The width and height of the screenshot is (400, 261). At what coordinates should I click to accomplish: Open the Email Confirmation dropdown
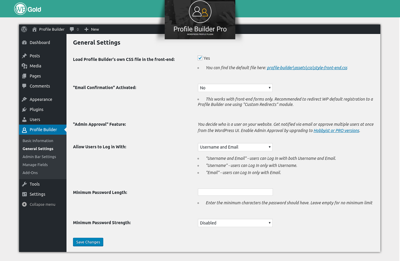click(x=235, y=88)
